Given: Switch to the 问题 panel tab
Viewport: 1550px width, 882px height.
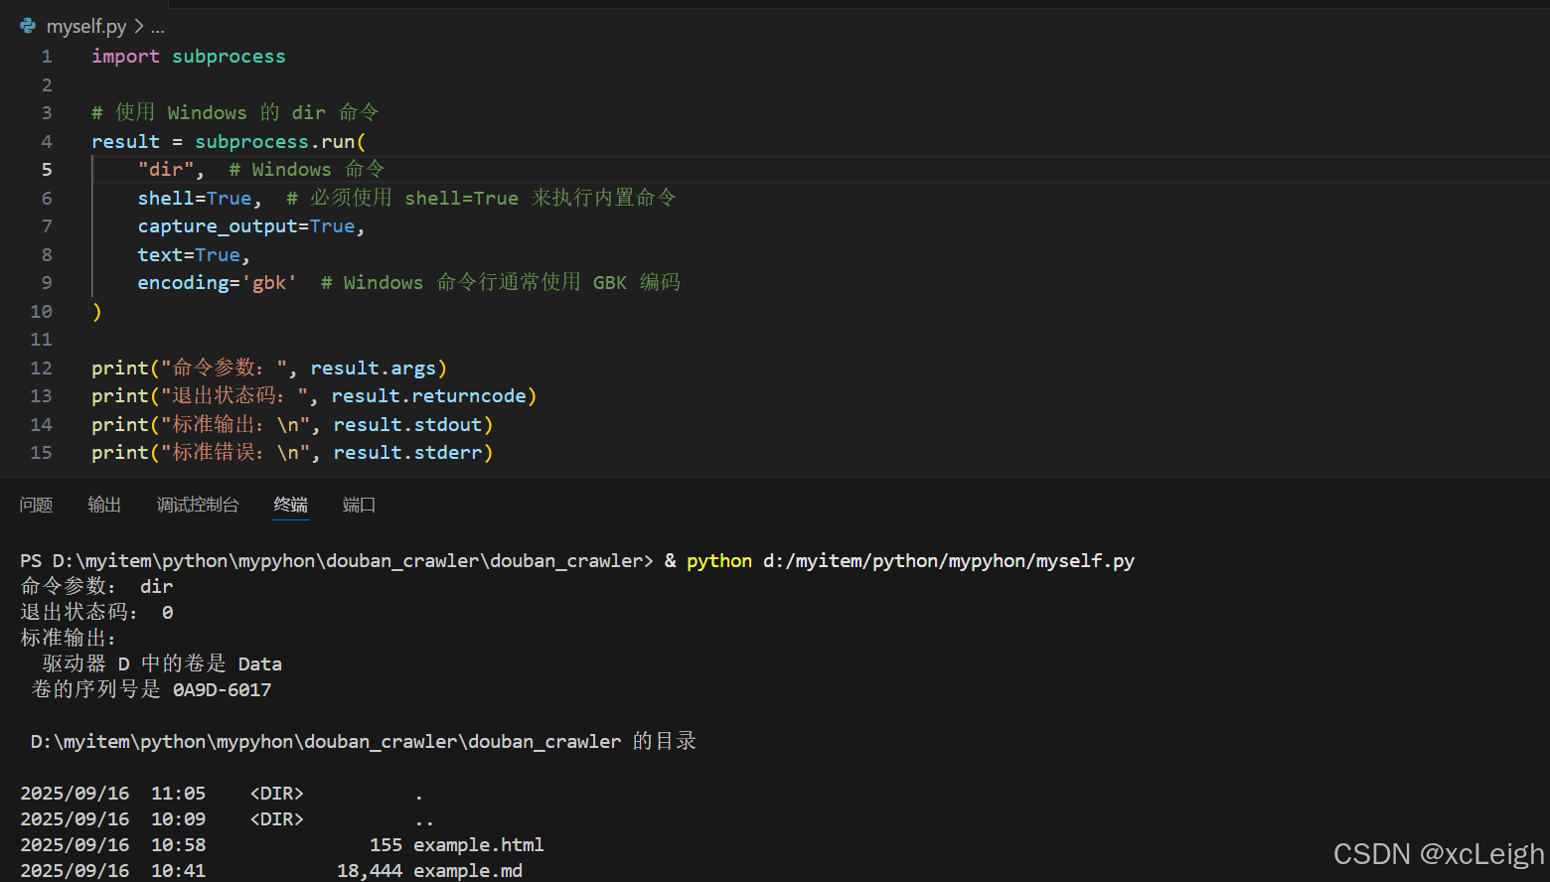Looking at the screenshot, I should pos(36,505).
